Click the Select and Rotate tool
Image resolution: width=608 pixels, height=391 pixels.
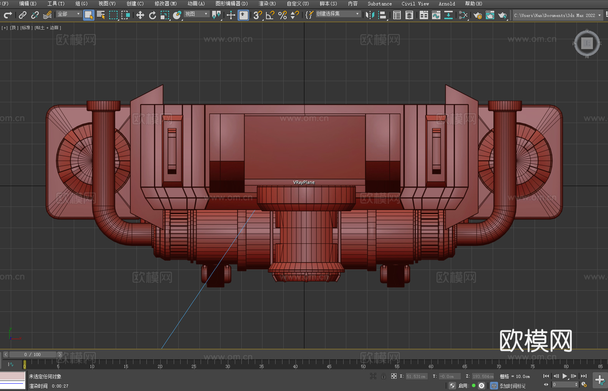click(x=153, y=15)
